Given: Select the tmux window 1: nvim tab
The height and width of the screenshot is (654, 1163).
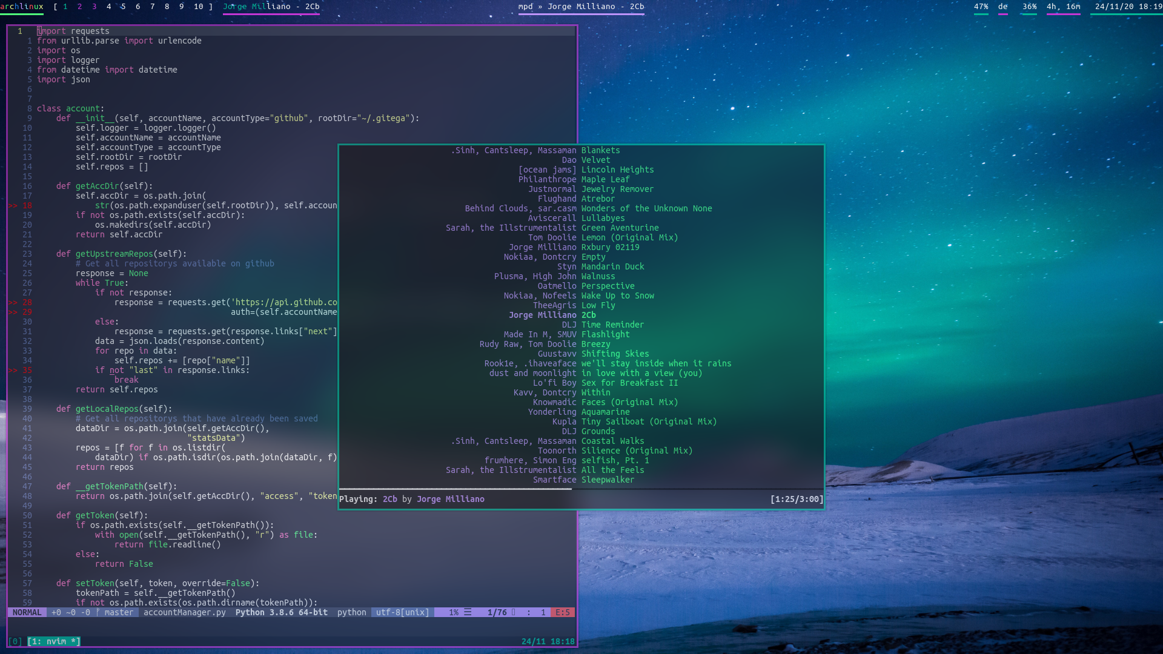Looking at the screenshot, I should point(54,641).
